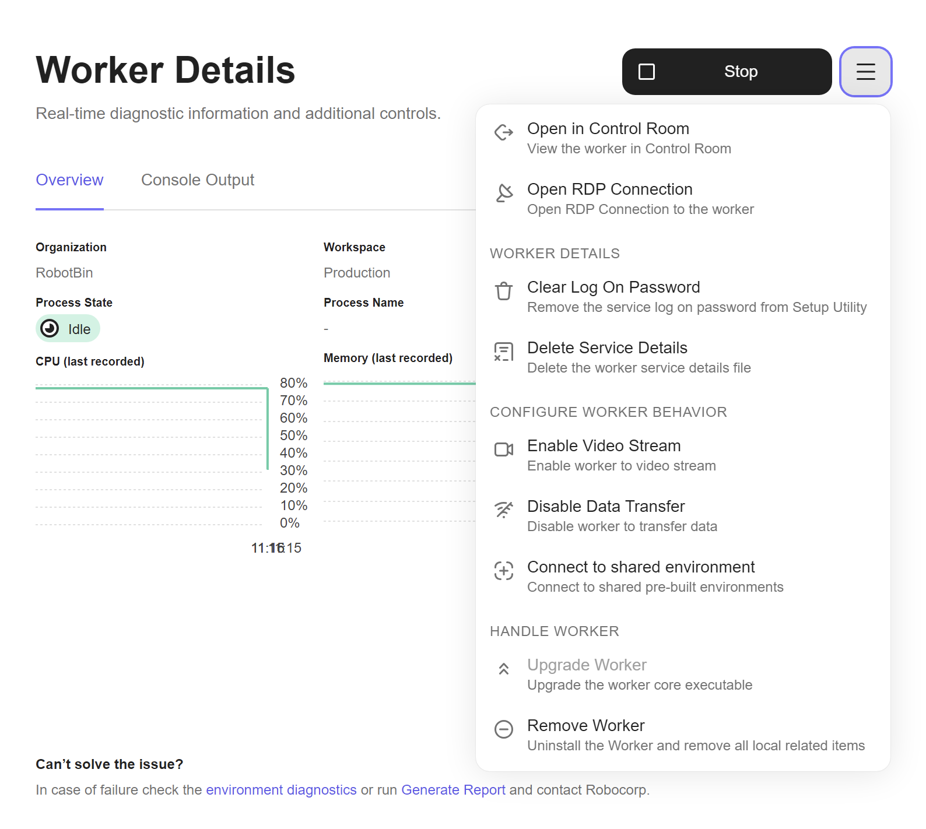Click the Production workspace value
Image resolution: width=926 pixels, height=829 pixels.
pos(357,273)
